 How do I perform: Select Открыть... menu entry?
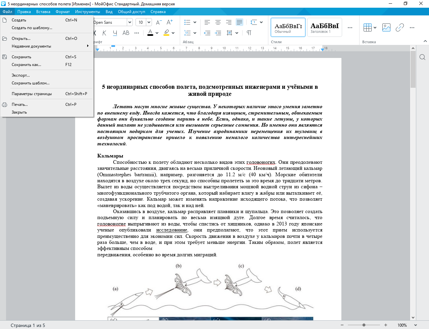(47, 39)
